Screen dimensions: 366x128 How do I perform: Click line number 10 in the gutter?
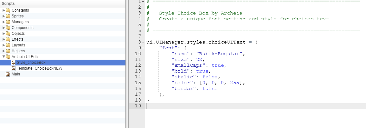138,54
